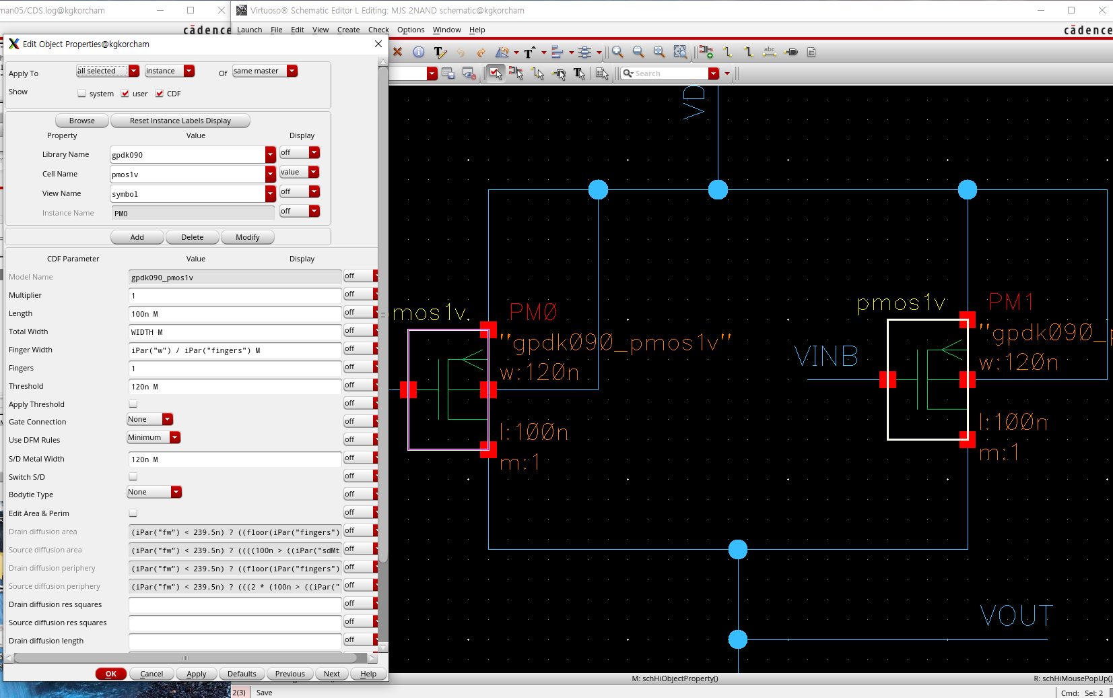Select the Edit Text tool icon
The image size is (1113, 698).
pos(440,52)
